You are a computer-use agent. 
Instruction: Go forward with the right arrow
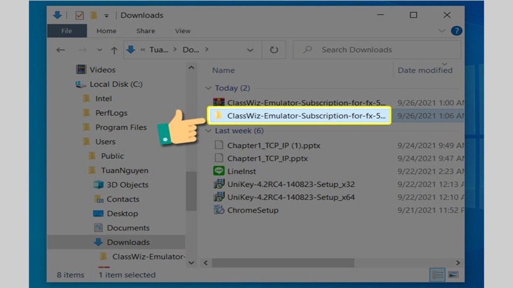tap(82, 50)
